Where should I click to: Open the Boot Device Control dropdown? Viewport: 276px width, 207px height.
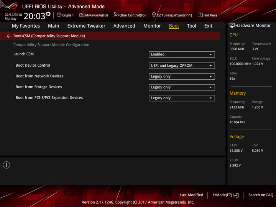182,66
